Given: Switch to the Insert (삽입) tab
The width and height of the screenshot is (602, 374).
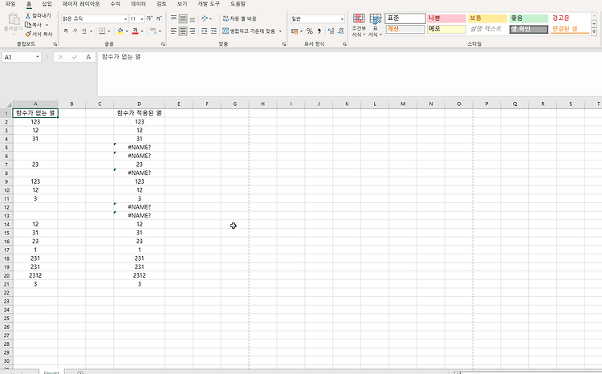Looking at the screenshot, I should (47, 4).
